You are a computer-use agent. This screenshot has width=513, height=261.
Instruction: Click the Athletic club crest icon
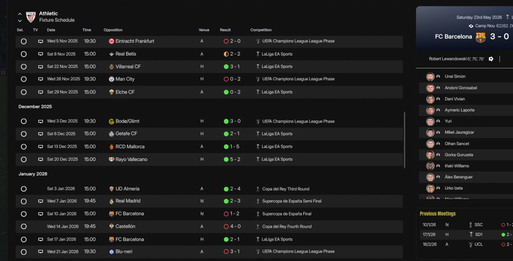pyautogui.click(x=31, y=17)
